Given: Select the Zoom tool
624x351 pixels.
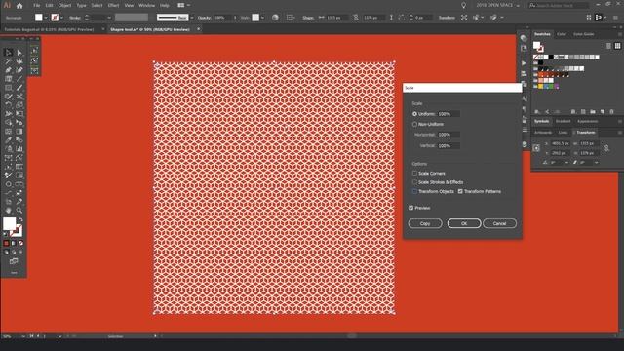Looking at the screenshot, I should click(19, 211).
